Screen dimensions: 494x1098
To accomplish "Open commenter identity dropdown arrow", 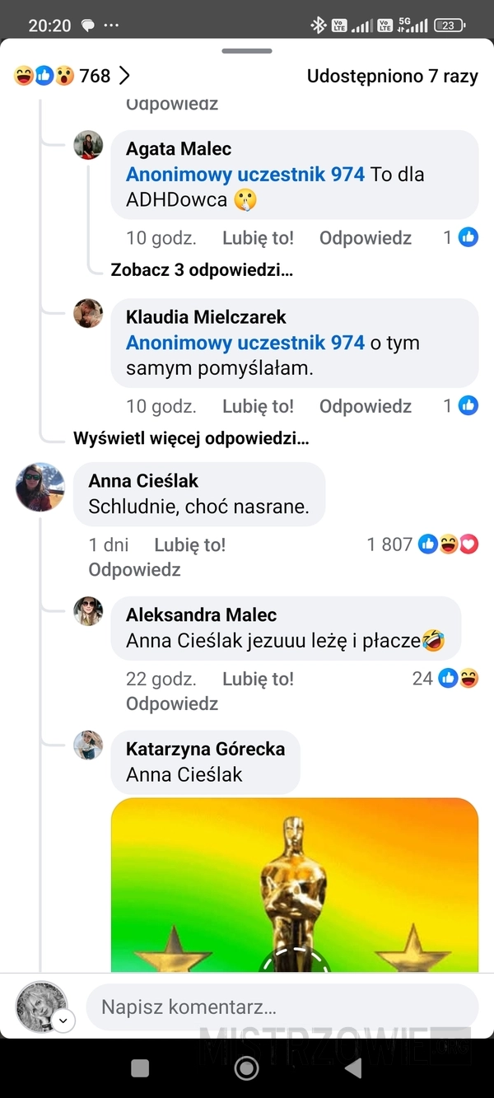I will point(63,1021).
